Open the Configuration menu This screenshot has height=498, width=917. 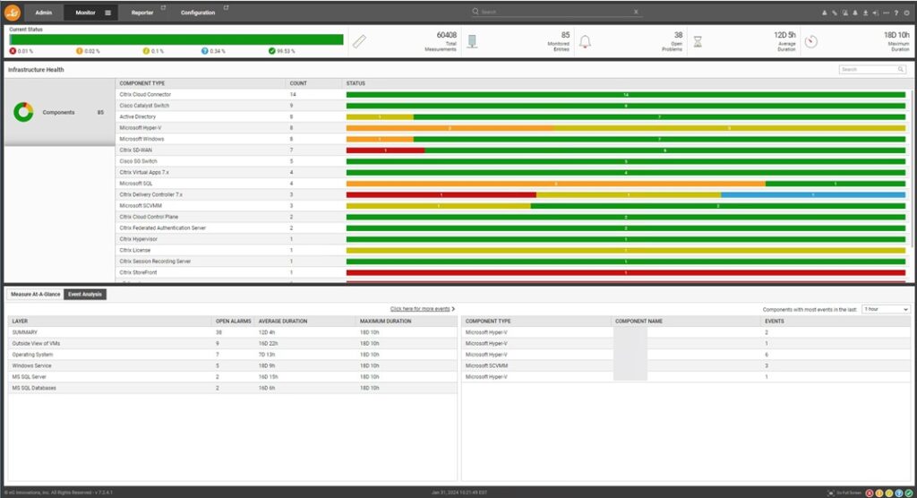coord(198,13)
